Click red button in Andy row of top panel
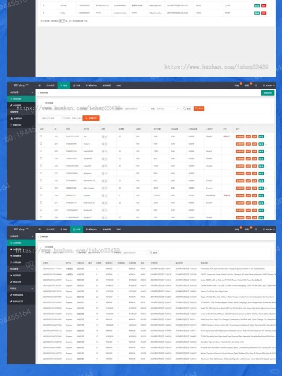 click(x=264, y=13)
